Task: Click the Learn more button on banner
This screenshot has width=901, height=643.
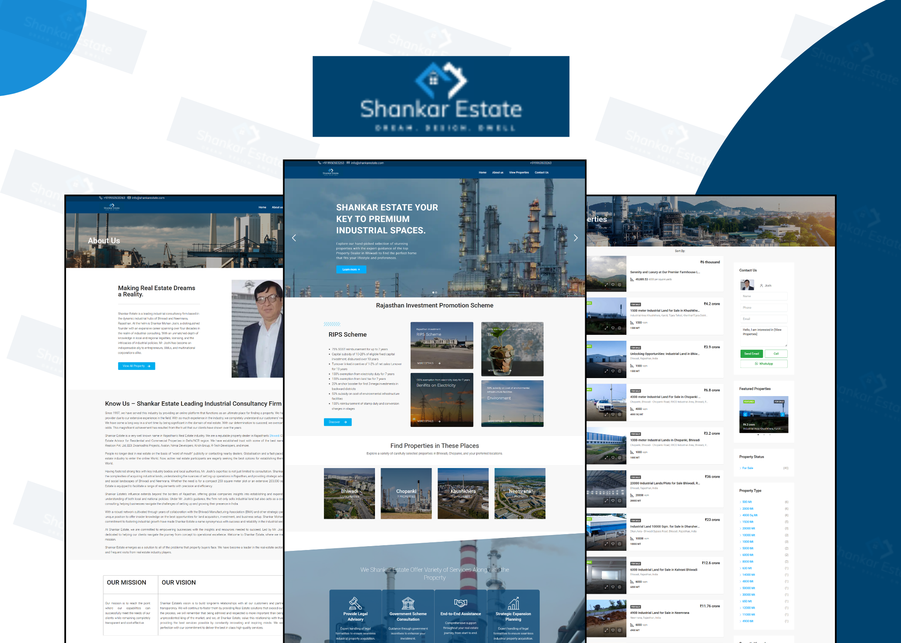Action: tap(351, 270)
